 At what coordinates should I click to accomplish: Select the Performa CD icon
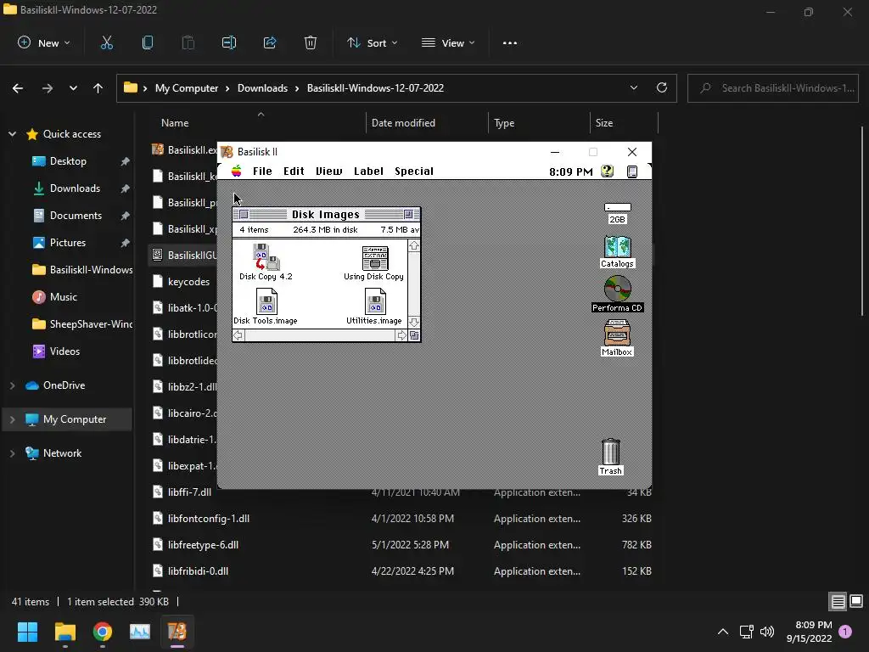618,289
